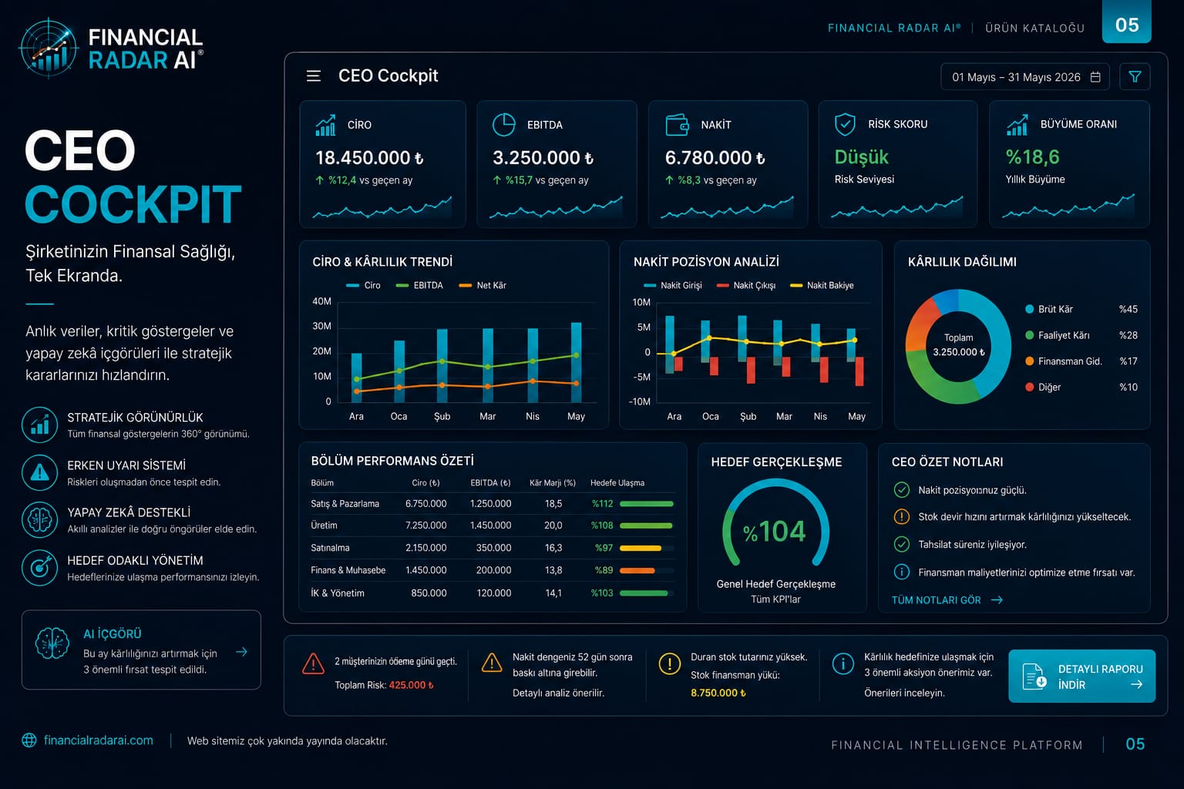The width and height of the screenshot is (1184, 789).
Task: Toggle the Net Kâr legend item
Action: 483,285
